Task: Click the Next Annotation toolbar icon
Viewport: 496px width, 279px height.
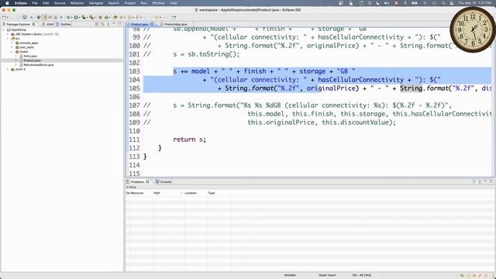Action: pyautogui.click(x=130, y=17)
